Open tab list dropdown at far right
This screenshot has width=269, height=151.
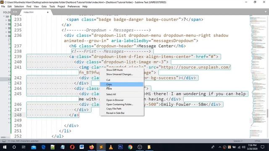[266, 12]
